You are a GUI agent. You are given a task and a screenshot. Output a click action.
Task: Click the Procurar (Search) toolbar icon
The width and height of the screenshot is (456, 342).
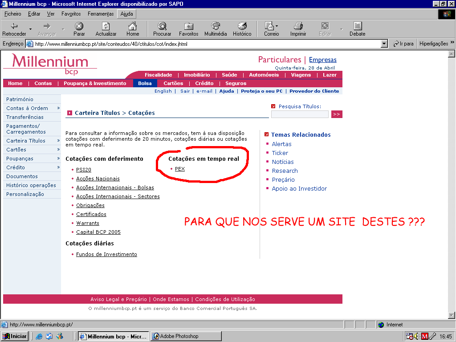[x=162, y=28]
